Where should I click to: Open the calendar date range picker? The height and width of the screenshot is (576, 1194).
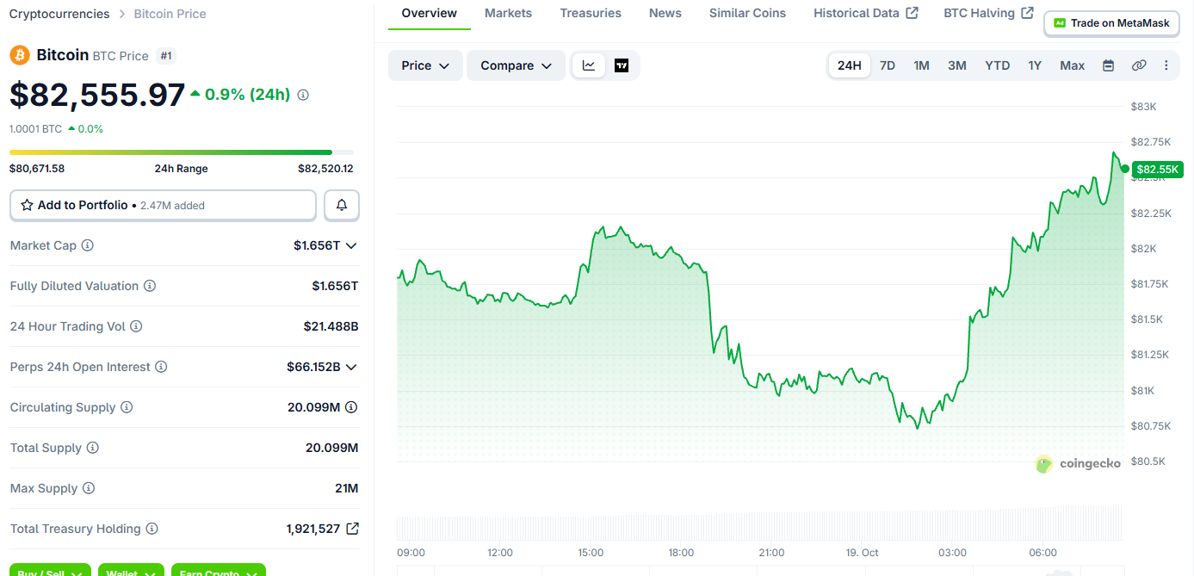pyautogui.click(x=1109, y=65)
